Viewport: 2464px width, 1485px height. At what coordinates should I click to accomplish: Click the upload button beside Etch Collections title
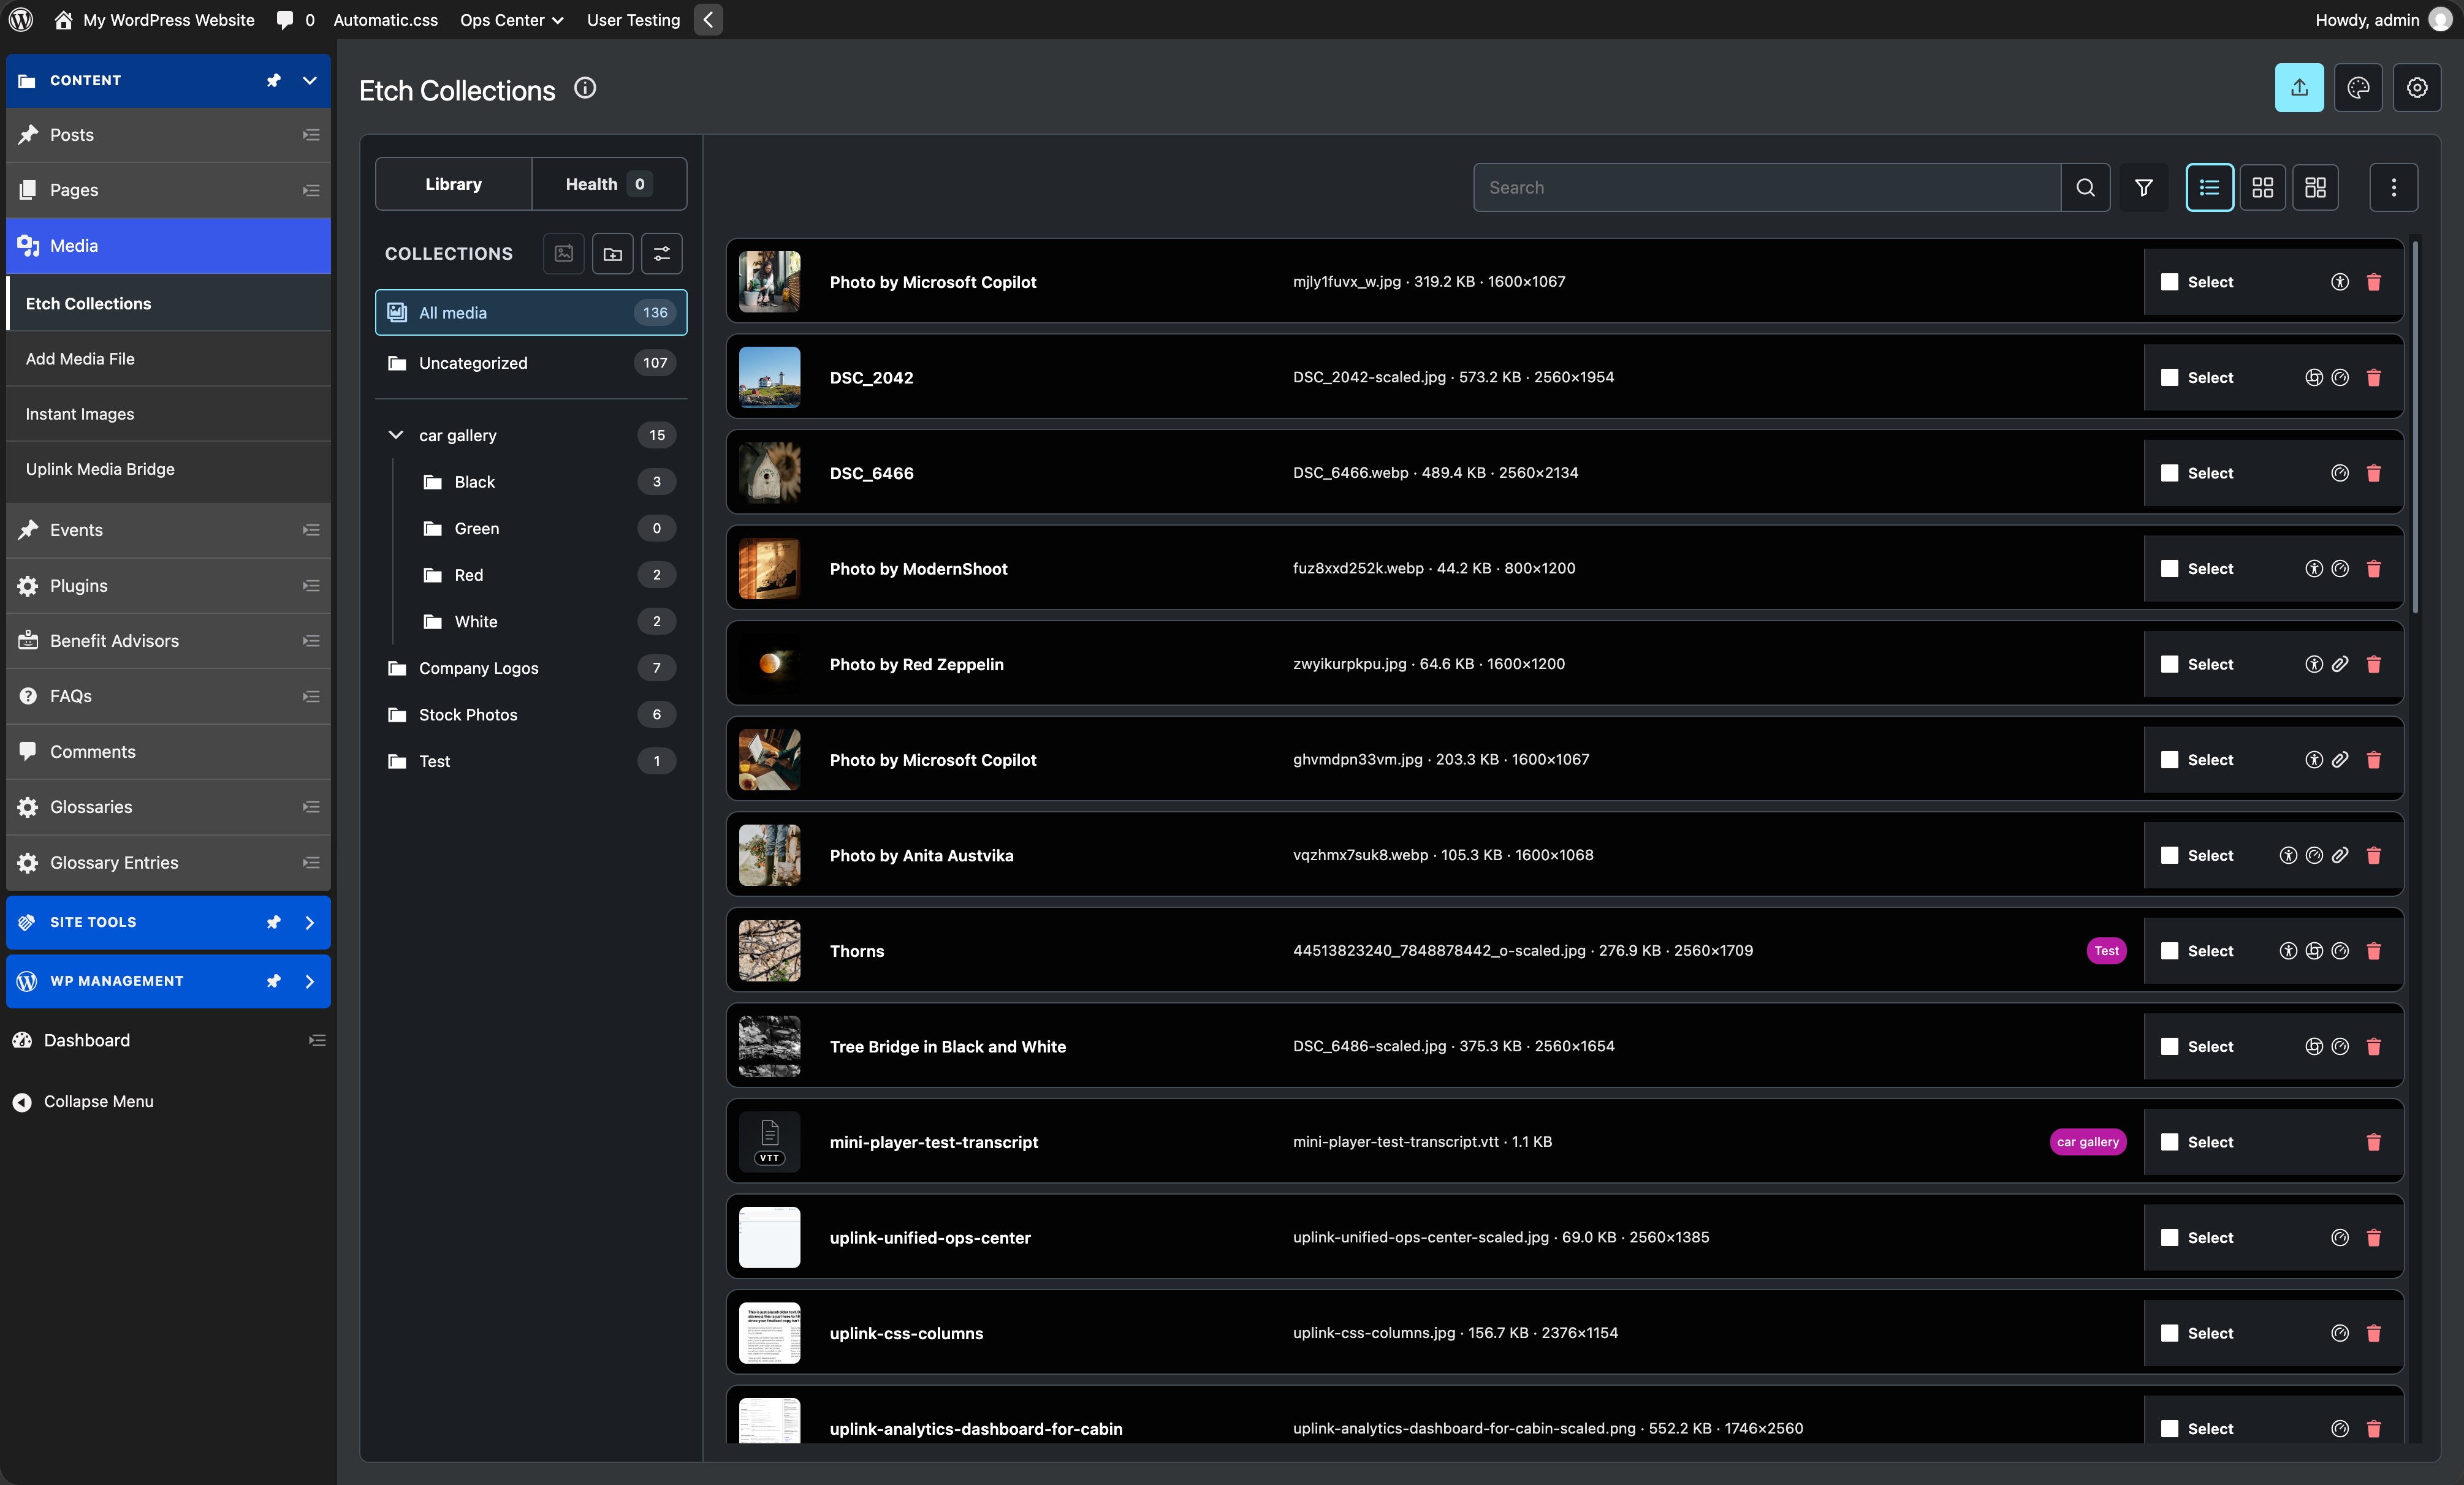click(x=2299, y=88)
